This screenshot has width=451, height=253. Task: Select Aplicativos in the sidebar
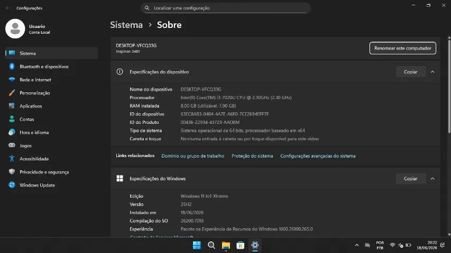point(51,106)
